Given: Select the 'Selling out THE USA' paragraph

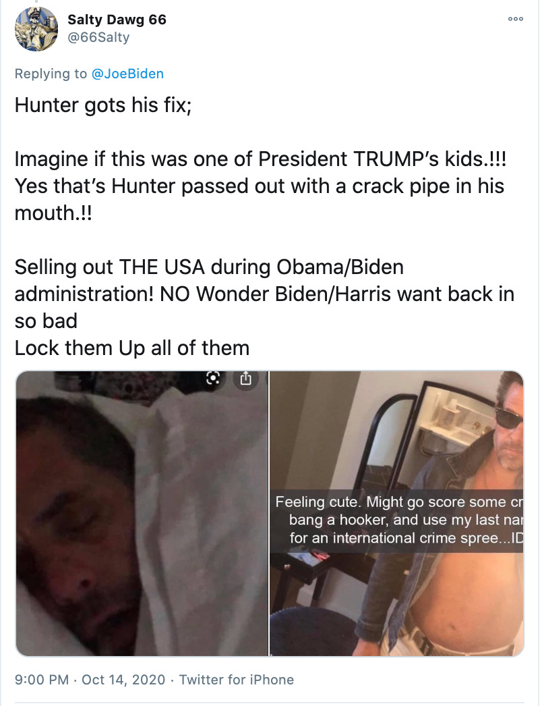Looking at the screenshot, I should [264, 294].
